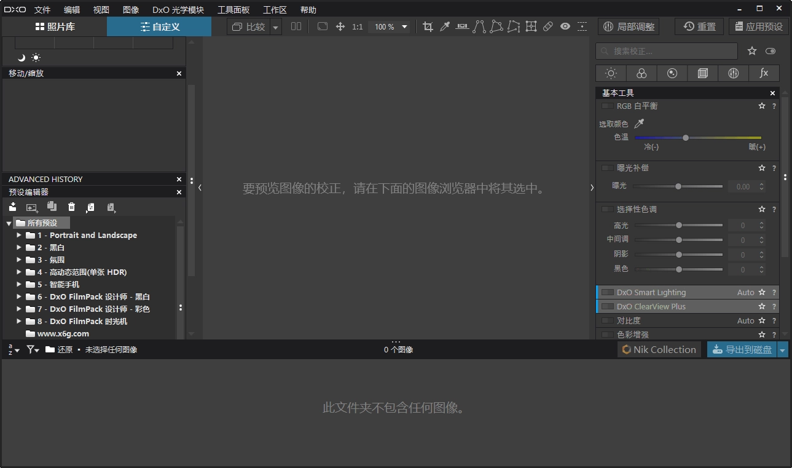Click the trash icon to delete a preset

[x=71, y=207]
